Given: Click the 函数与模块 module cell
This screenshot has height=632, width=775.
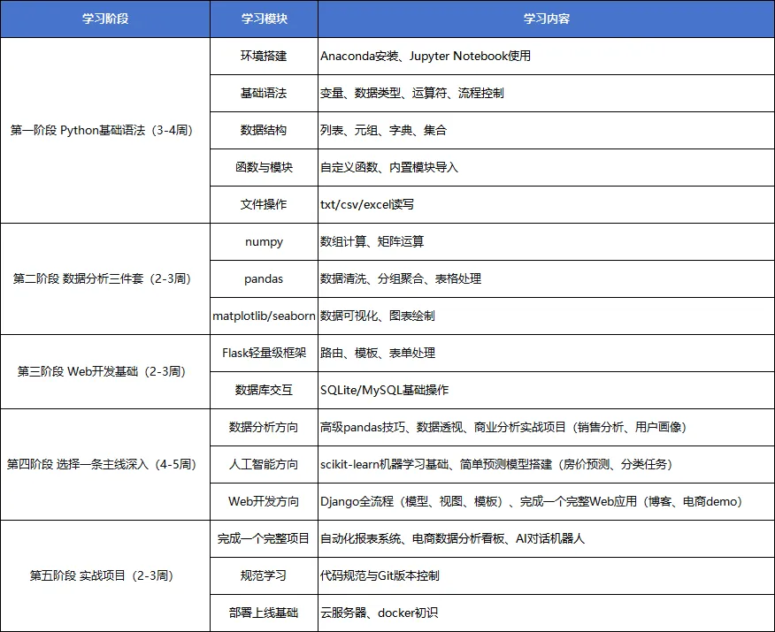Looking at the screenshot, I should (x=264, y=167).
